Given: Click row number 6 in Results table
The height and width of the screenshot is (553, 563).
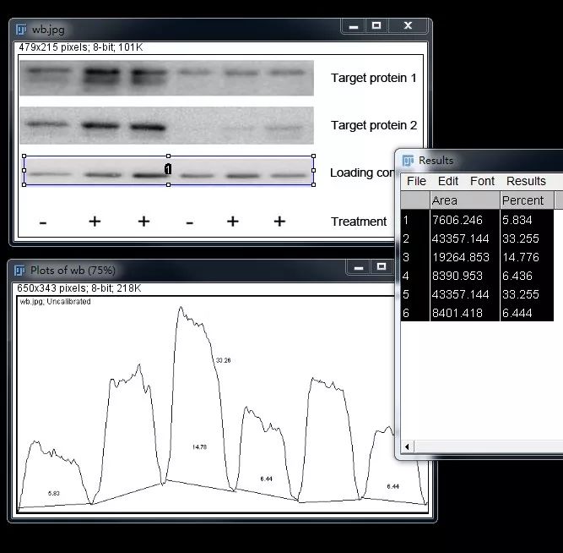Looking at the screenshot, I should coord(406,313).
